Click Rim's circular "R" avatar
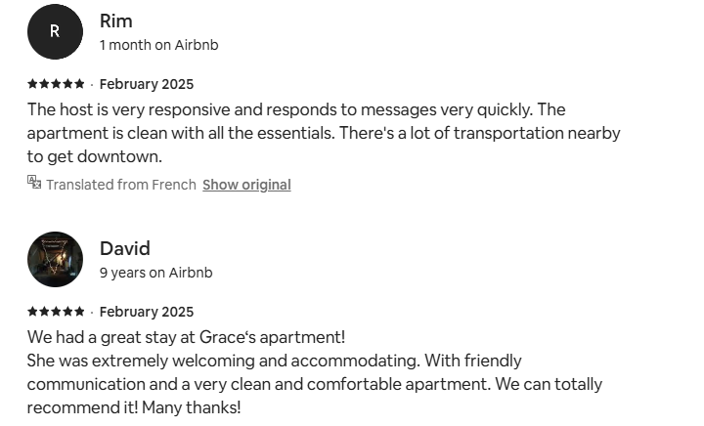Viewport: 704px width, 426px height. coord(55,31)
